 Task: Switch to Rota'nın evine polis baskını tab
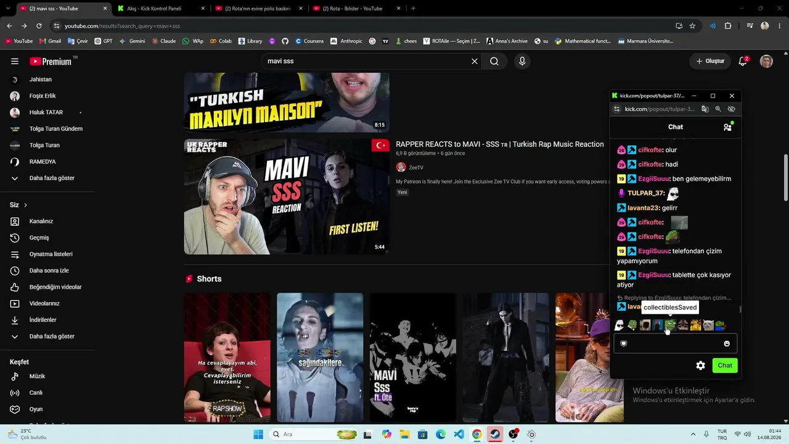pos(259,9)
